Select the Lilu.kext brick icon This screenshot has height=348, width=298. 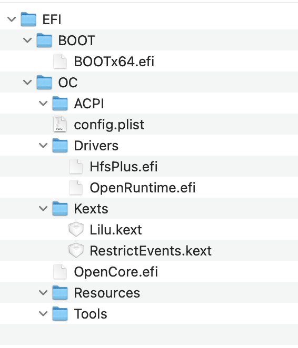tap(76, 230)
